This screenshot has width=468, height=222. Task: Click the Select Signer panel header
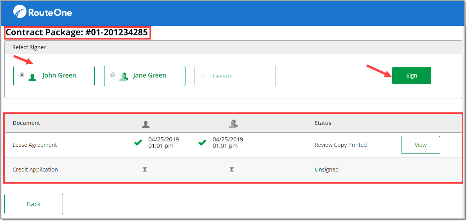click(233, 47)
